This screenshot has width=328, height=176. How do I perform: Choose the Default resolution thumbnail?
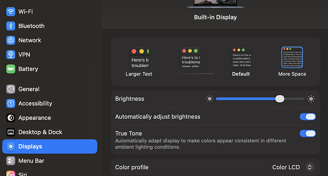(x=241, y=58)
